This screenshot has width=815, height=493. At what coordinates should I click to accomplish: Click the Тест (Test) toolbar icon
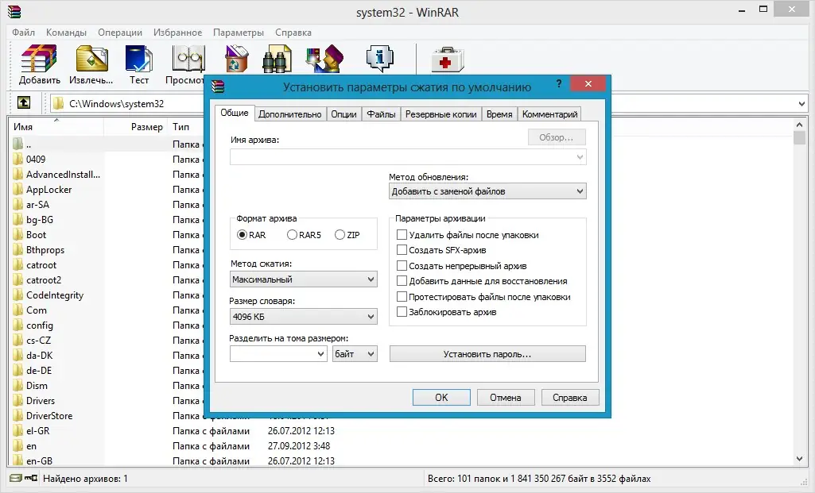[x=139, y=59]
